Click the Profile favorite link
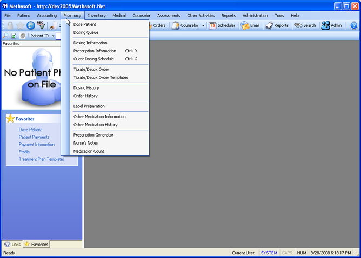 point(24,152)
